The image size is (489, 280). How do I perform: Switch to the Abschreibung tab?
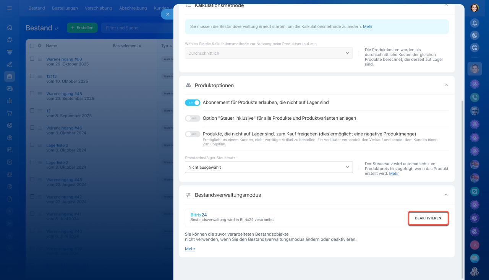[133, 8]
